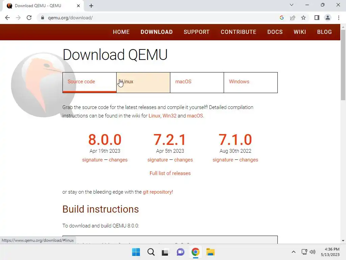The image size is (346, 260).
Task: Open the tab search chevron
Action: [292, 5]
